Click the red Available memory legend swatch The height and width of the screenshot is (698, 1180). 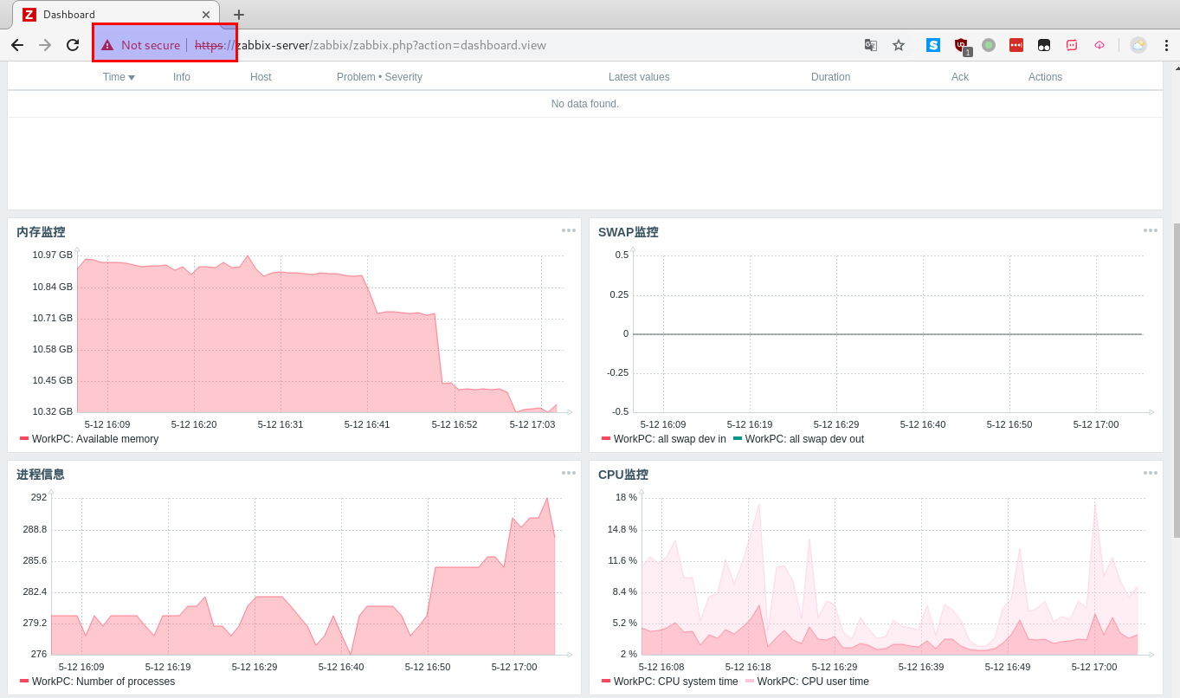coord(24,439)
